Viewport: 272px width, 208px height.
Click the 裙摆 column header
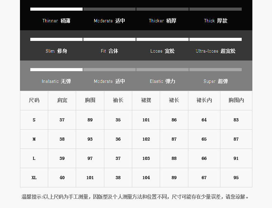coord(146,100)
